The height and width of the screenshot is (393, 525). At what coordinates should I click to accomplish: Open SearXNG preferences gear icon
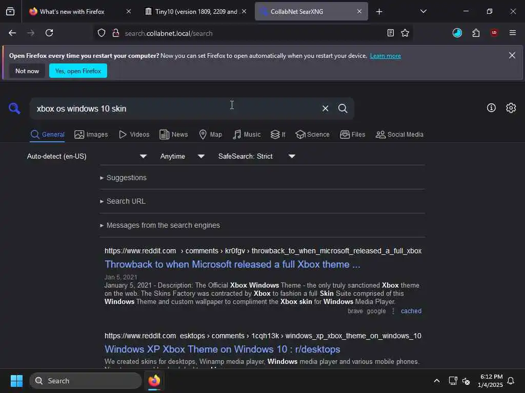(x=511, y=107)
